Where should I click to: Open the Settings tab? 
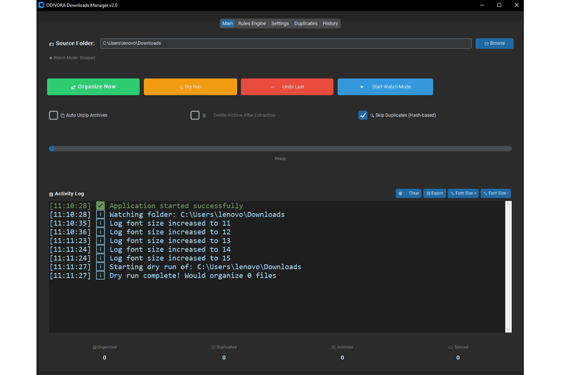[x=280, y=23]
